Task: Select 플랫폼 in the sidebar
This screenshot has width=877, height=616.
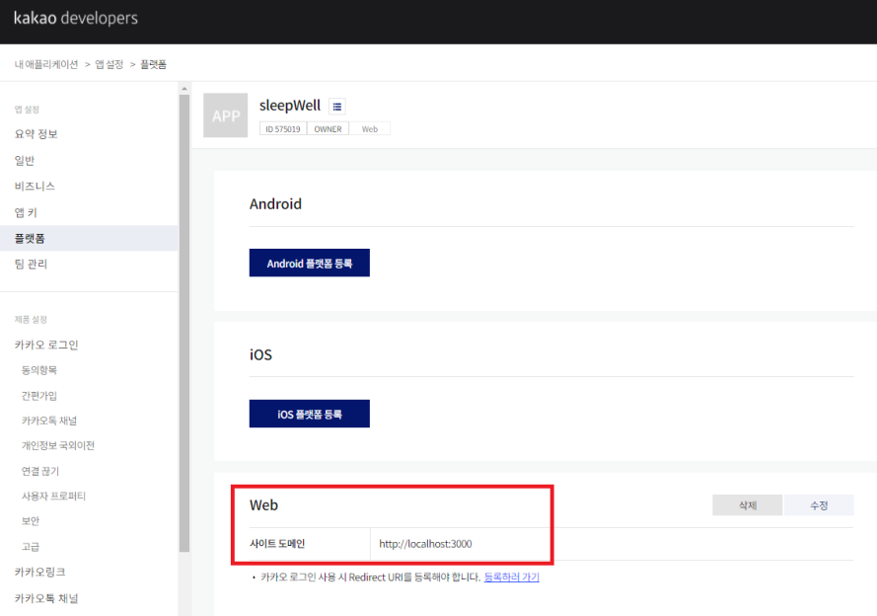Action: pos(89,238)
